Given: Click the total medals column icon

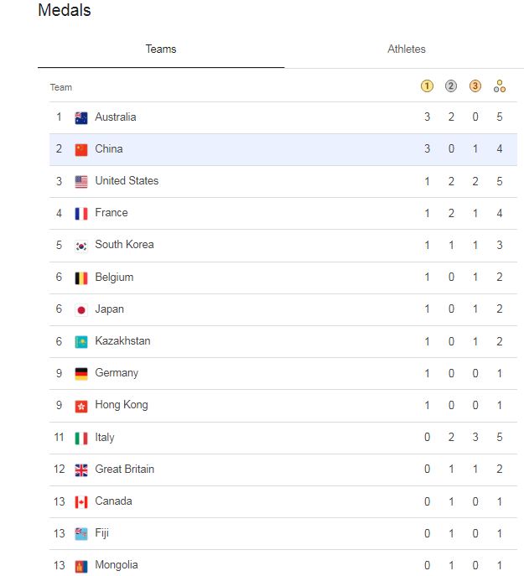Looking at the screenshot, I should [500, 86].
